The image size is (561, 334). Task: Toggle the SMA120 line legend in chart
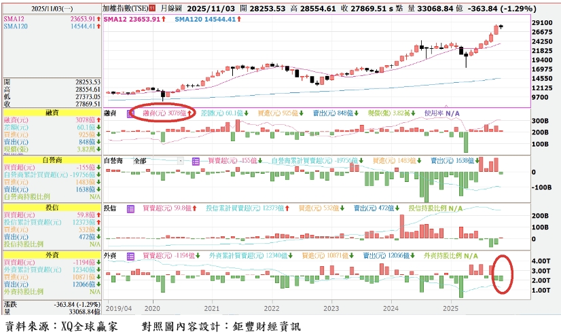coord(205,20)
